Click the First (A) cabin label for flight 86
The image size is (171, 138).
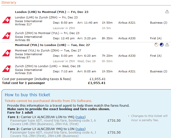click(x=156, y=38)
